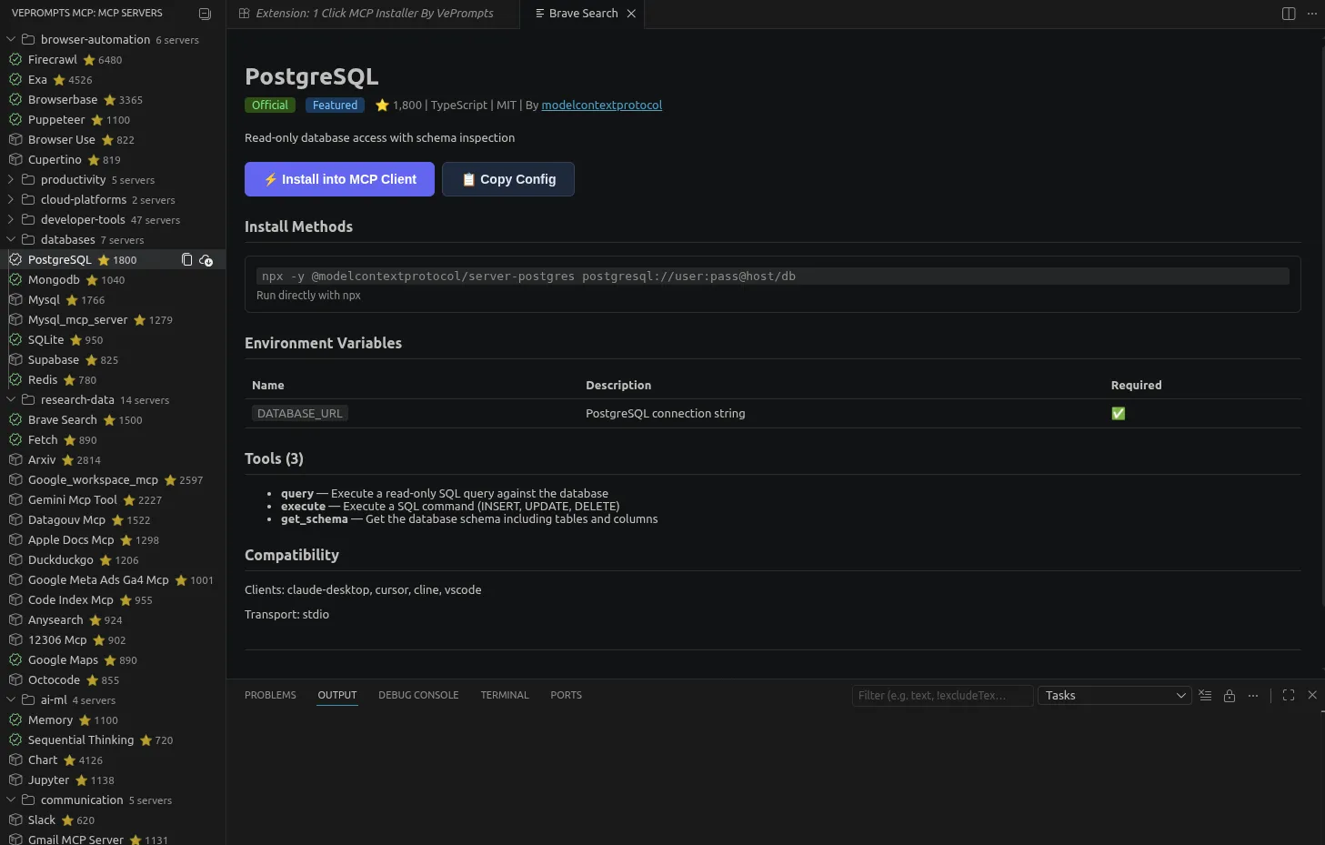Collapse the ai-ml folder

11,700
